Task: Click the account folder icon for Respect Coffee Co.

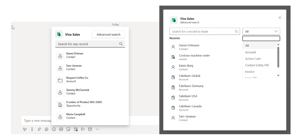Action: click(x=60, y=80)
